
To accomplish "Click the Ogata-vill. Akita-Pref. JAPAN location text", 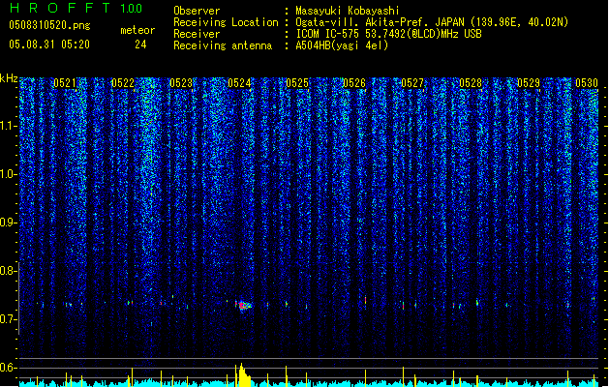I will [432, 22].
